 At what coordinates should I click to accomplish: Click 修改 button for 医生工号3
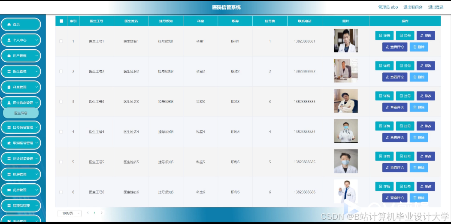(x=426, y=96)
